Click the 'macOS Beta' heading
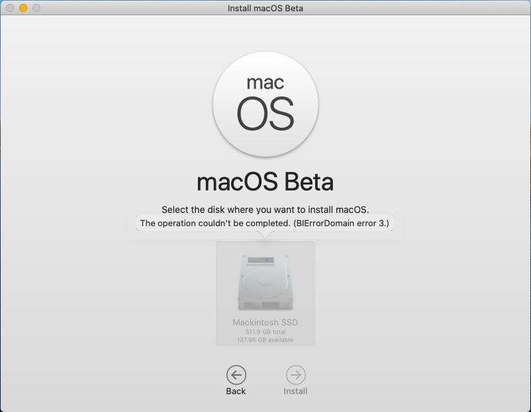 coord(265,182)
